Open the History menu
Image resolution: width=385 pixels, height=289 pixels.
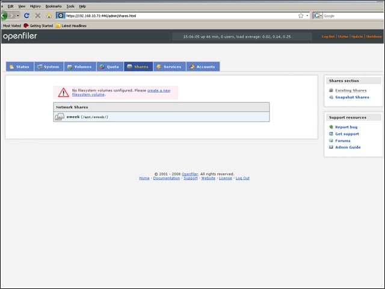(35, 7)
